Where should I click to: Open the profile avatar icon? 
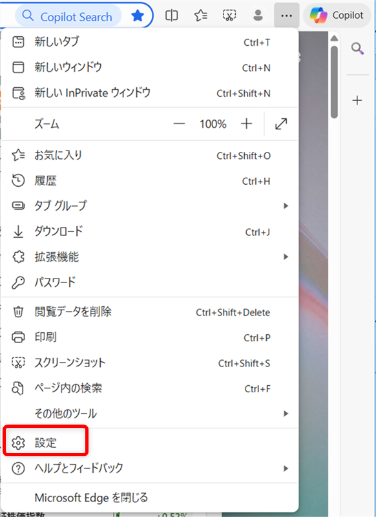(258, 16)
